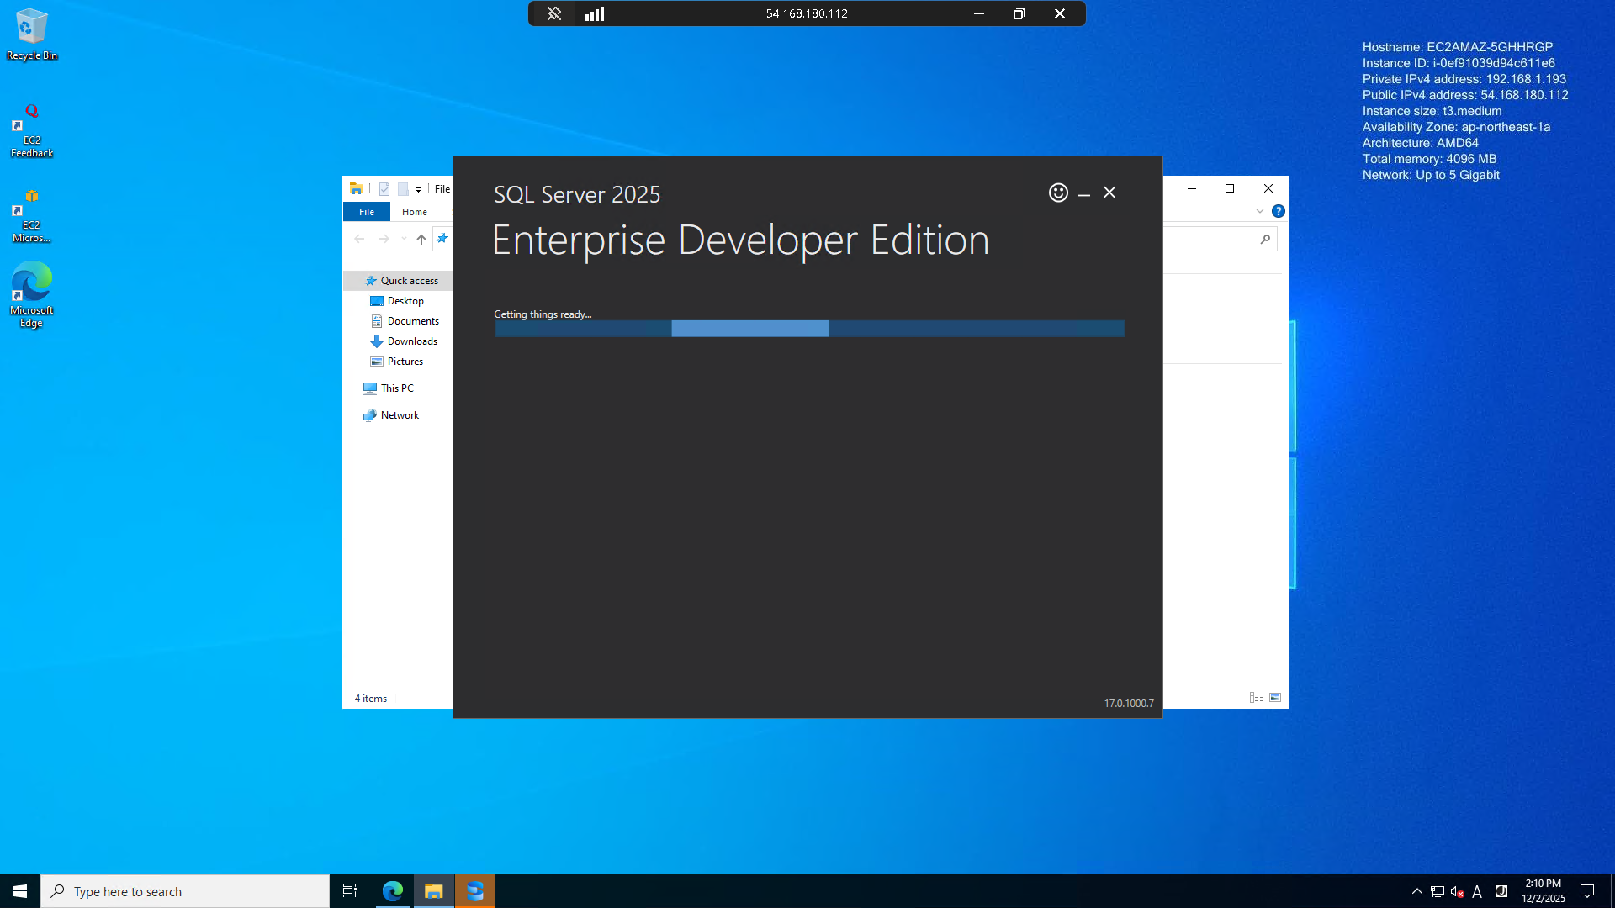Expand the Explorer ribbon chevron
Screen dimensions: 1615x908
coord(1259,211)
